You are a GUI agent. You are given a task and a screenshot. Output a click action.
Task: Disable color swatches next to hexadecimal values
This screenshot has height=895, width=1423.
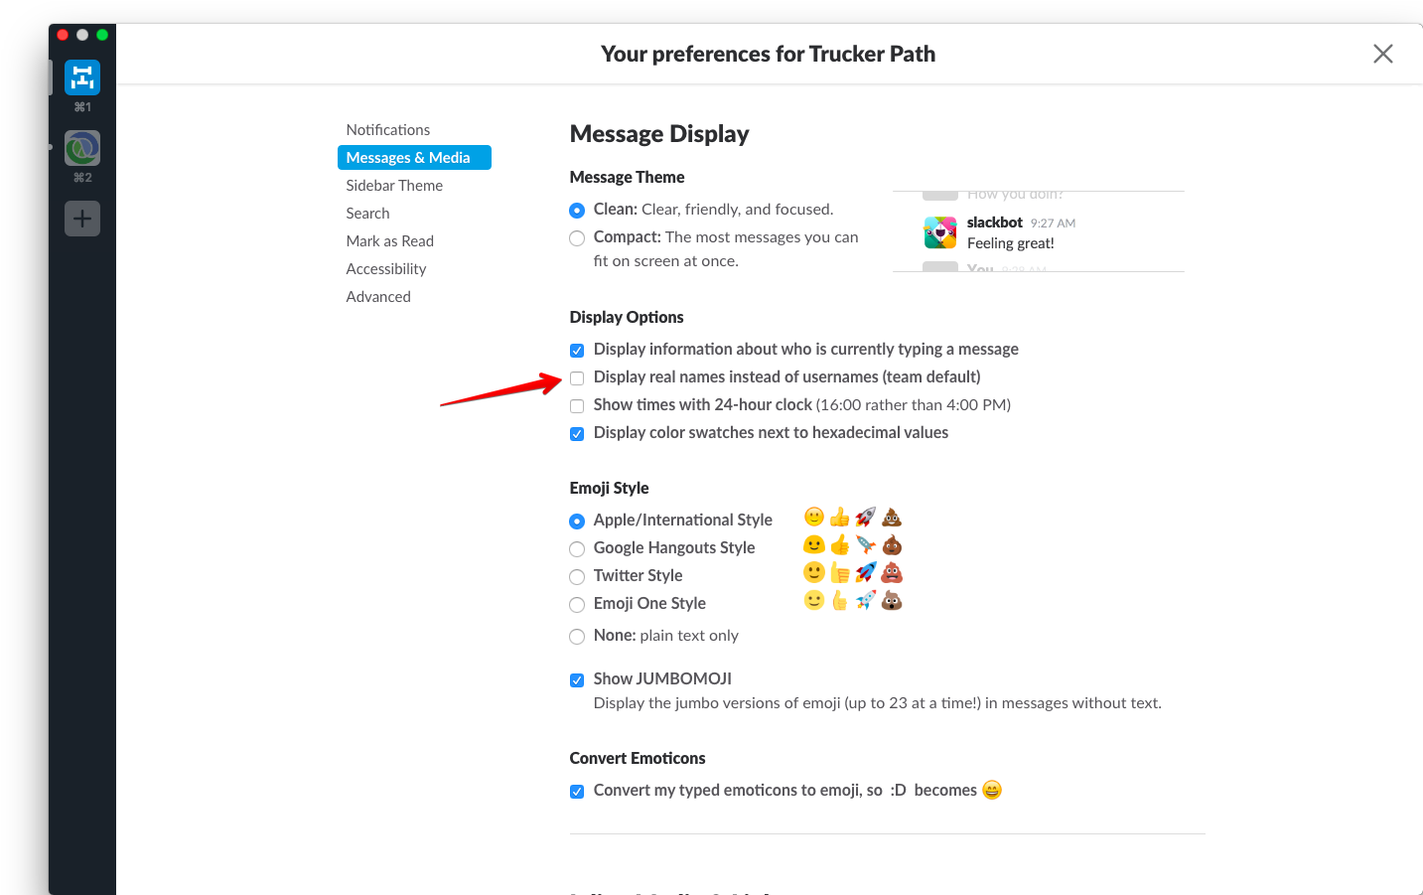(x=577, y=434)
